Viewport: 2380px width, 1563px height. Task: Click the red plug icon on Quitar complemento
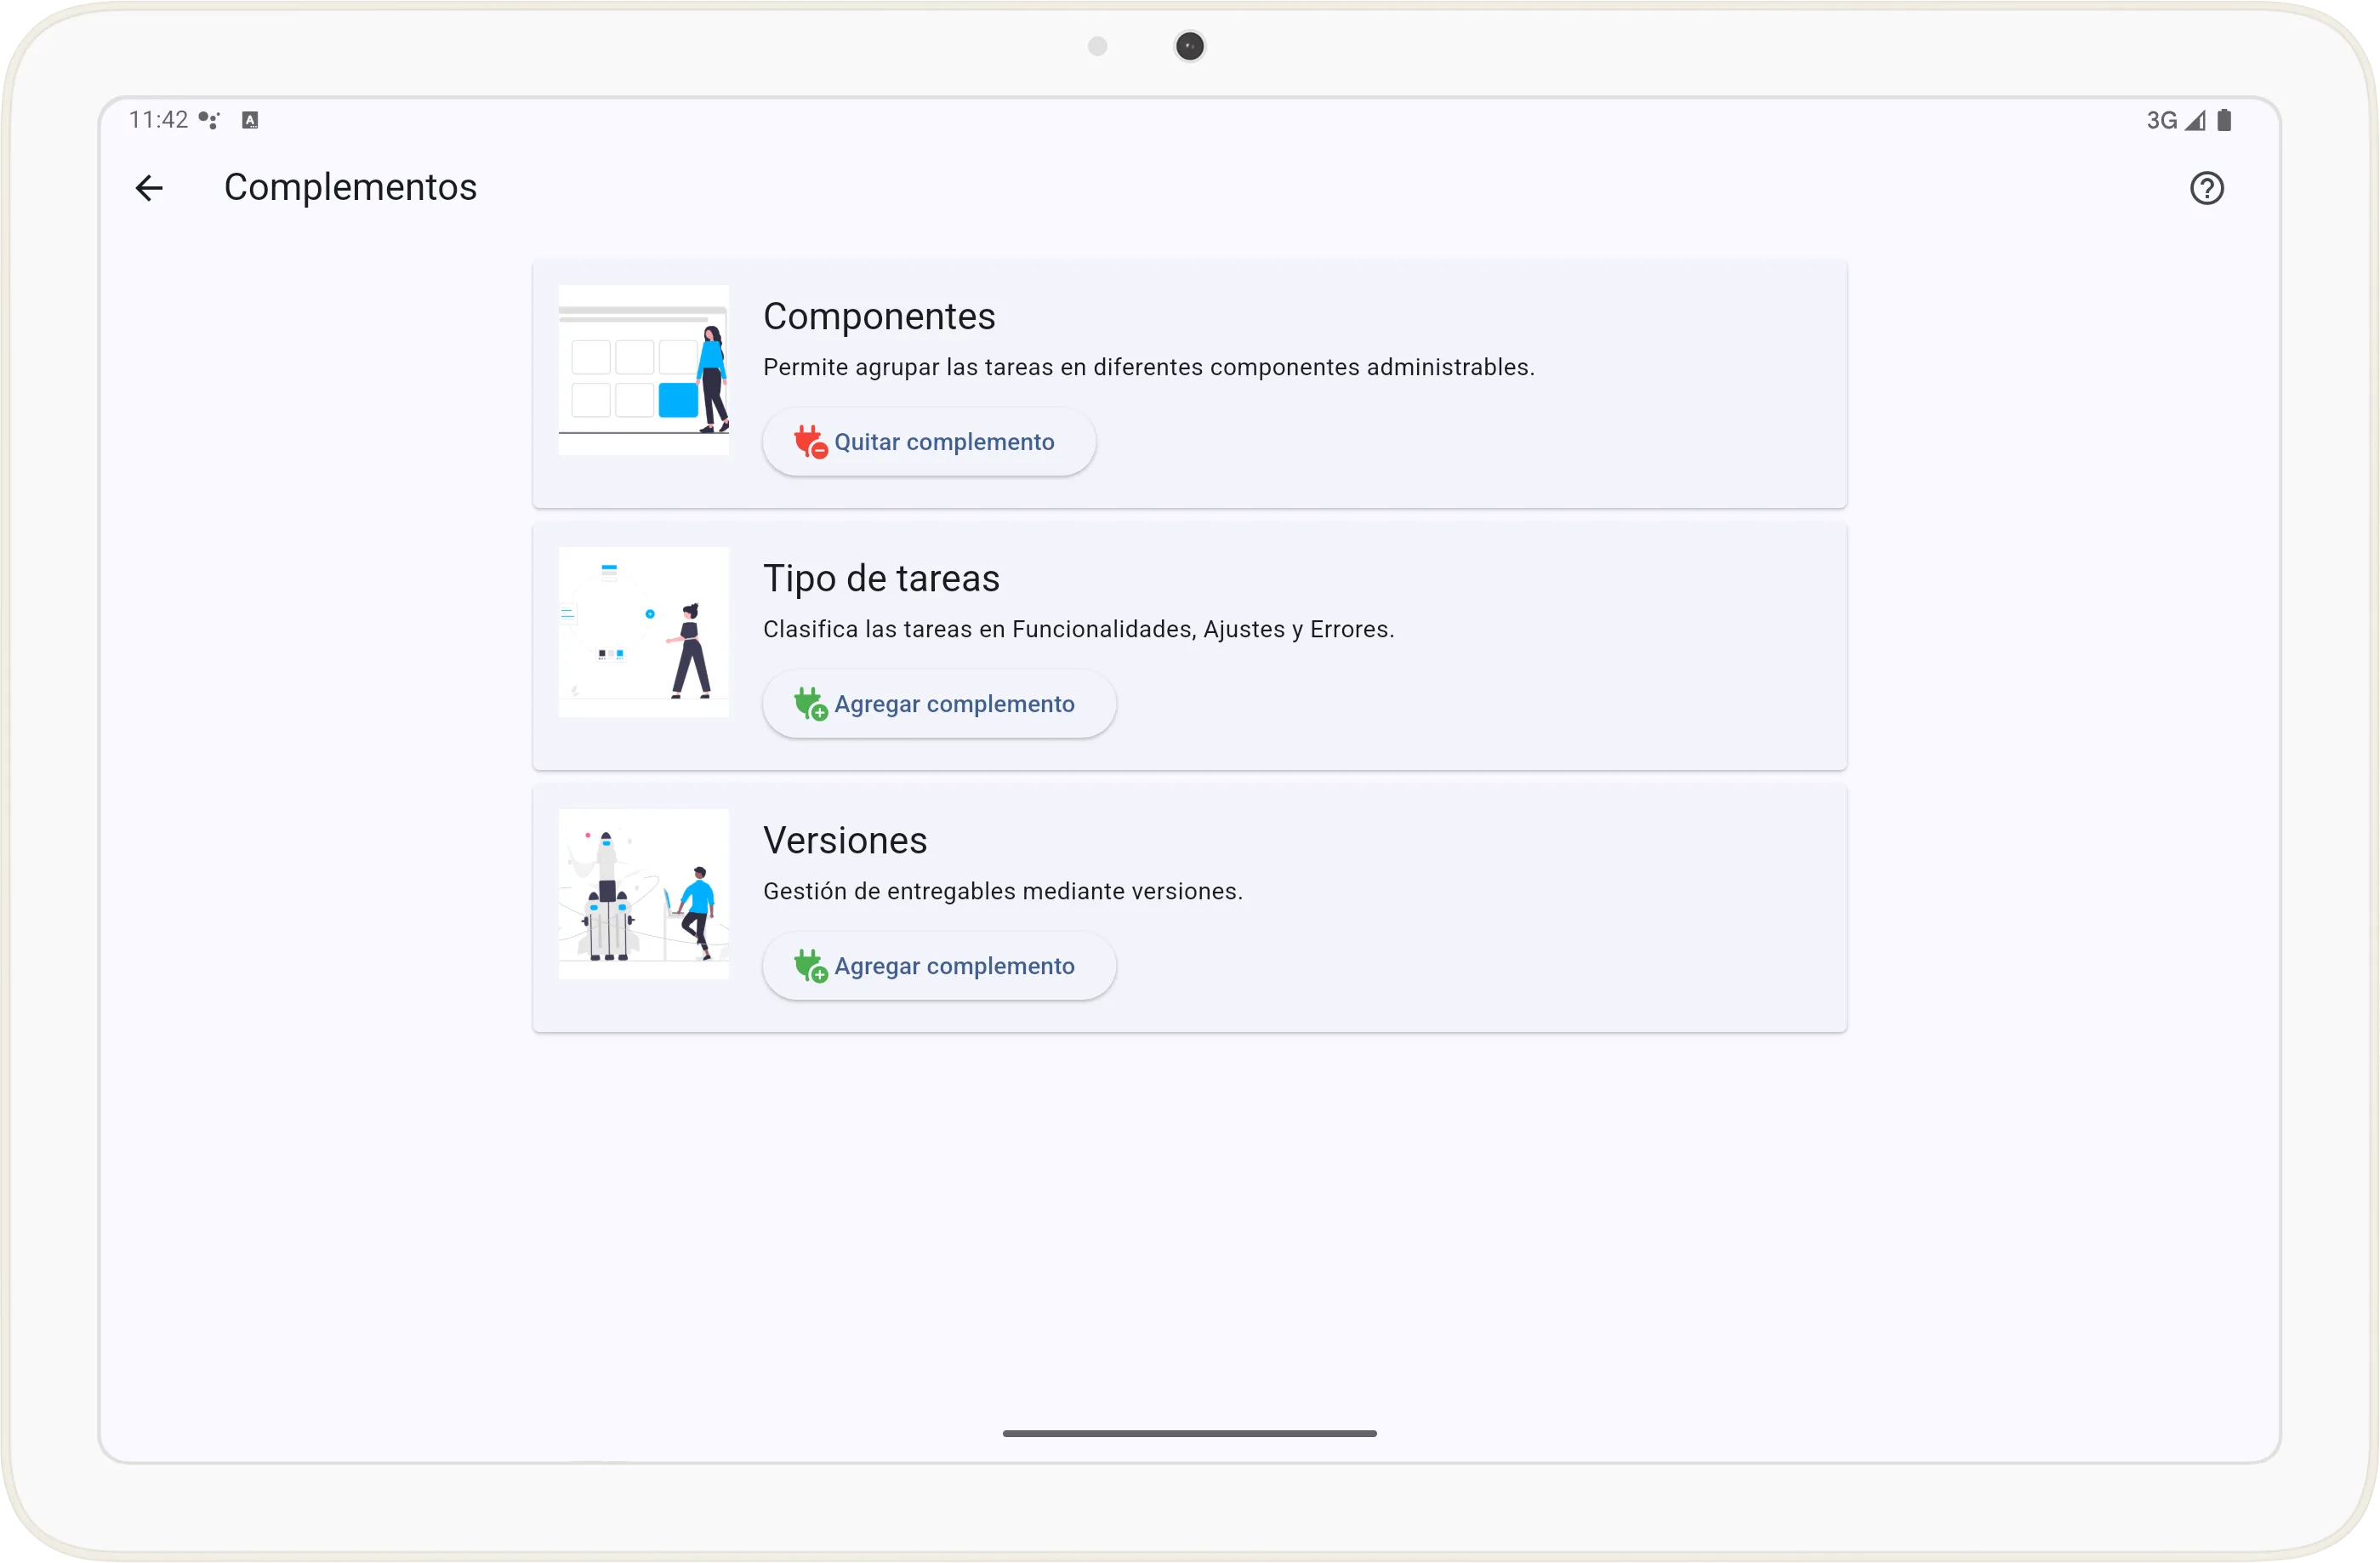pyautogui.click(x=810, y=441)
